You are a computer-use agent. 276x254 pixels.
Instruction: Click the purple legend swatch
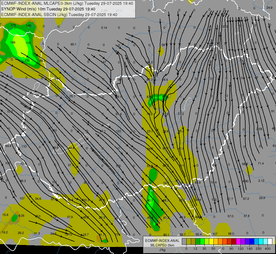(x=243, y=241)
